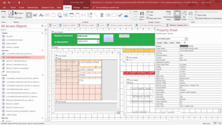This screenshot has height=125, width=222.
Task: Select the Rectangle control tool
Action: [x=114, y=15]
